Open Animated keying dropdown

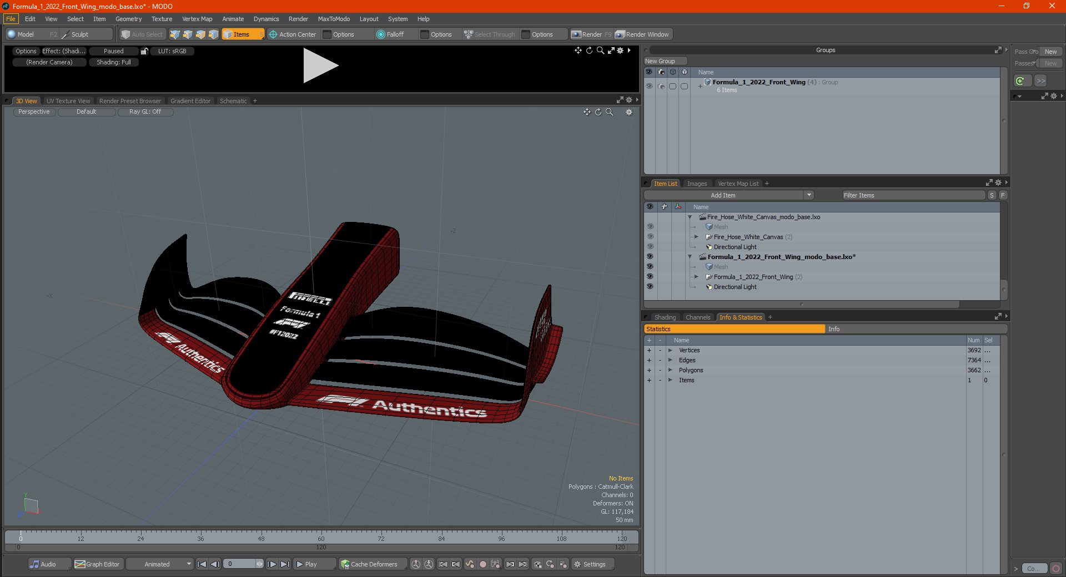[160, 564]
